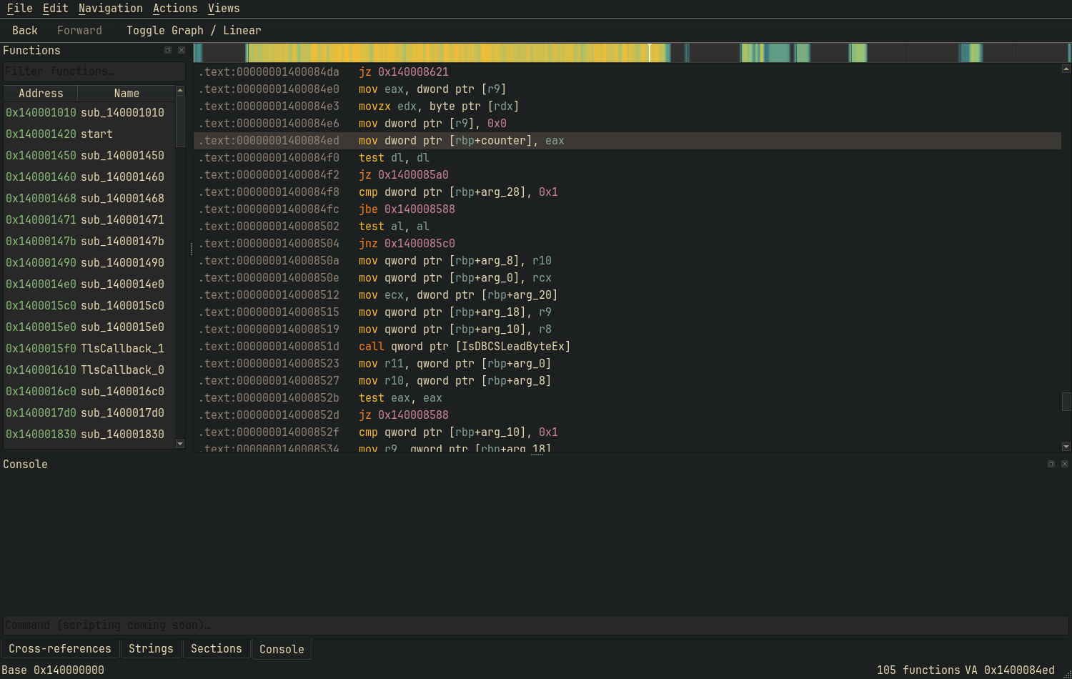The image size is (1072, 679).
Task: Select function sub_140001460
Action: coord(89,177)
